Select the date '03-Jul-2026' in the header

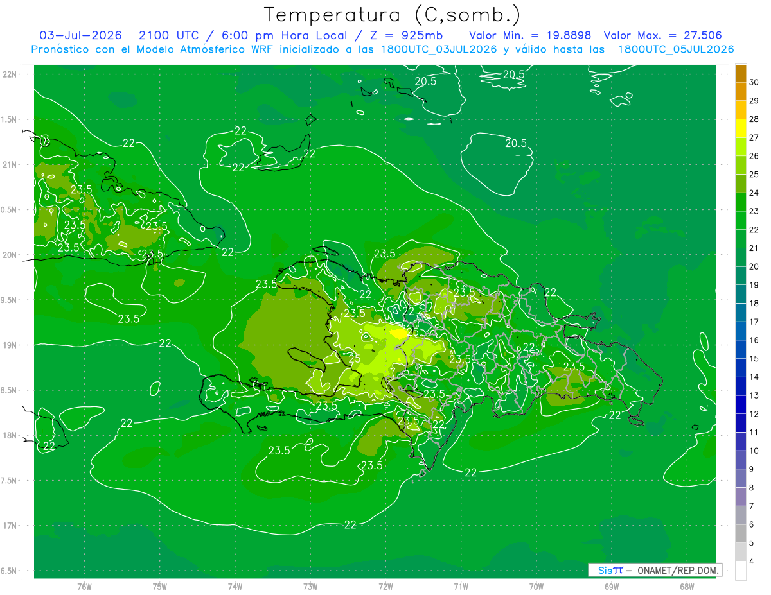80,35
